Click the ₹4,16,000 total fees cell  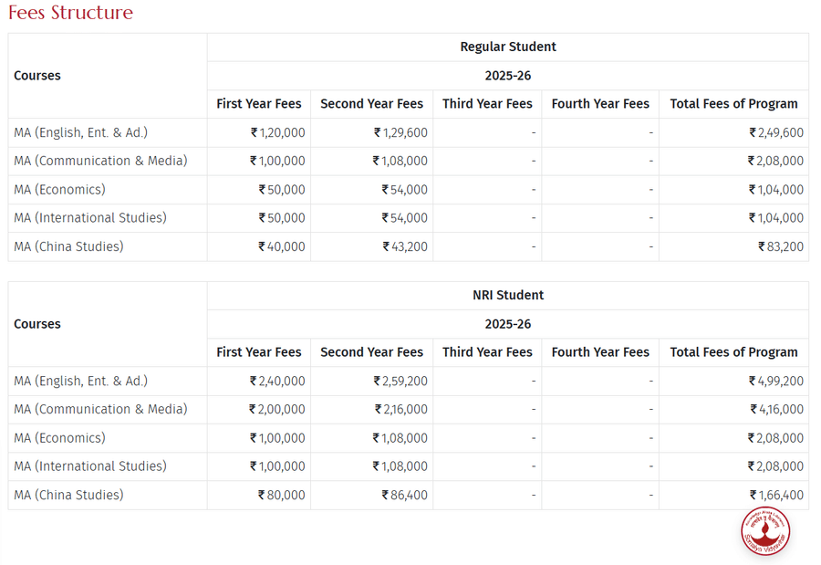point(776,409)
